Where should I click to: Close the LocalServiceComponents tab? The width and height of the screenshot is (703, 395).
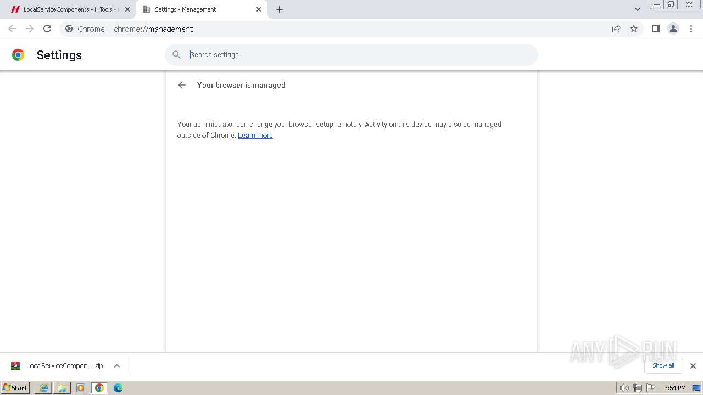click(x=127, y=9)
